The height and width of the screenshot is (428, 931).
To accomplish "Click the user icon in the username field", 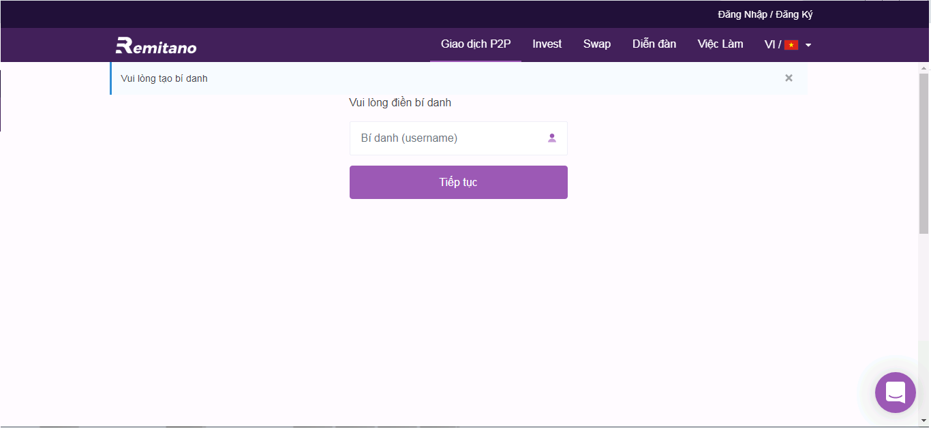I will (x=552, y=138).
